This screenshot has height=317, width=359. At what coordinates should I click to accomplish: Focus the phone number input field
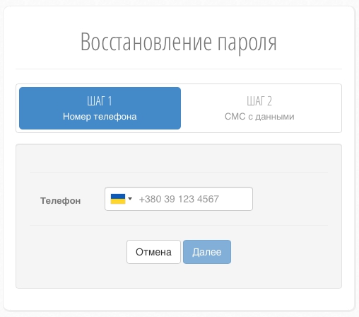(x=179, y=199)
